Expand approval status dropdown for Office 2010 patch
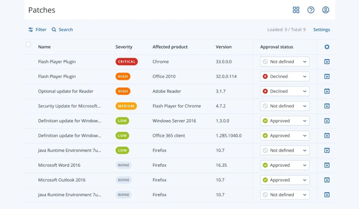 pyautogui.click(x=285, y=77)
